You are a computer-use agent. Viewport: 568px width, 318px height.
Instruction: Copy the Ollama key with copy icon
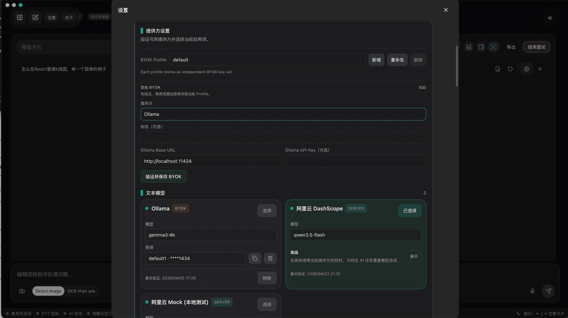point(255,258)
